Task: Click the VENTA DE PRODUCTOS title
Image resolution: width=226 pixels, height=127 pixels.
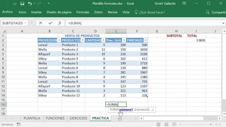Action: (x=82, y=36)
